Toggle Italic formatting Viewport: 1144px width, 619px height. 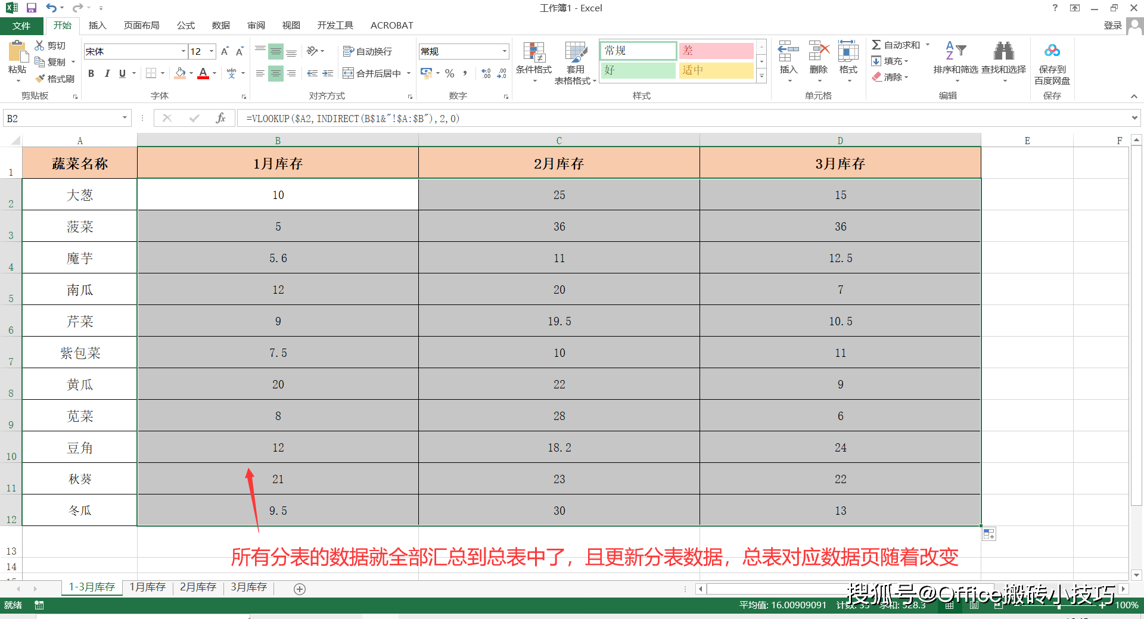click(x=107, y=73)
